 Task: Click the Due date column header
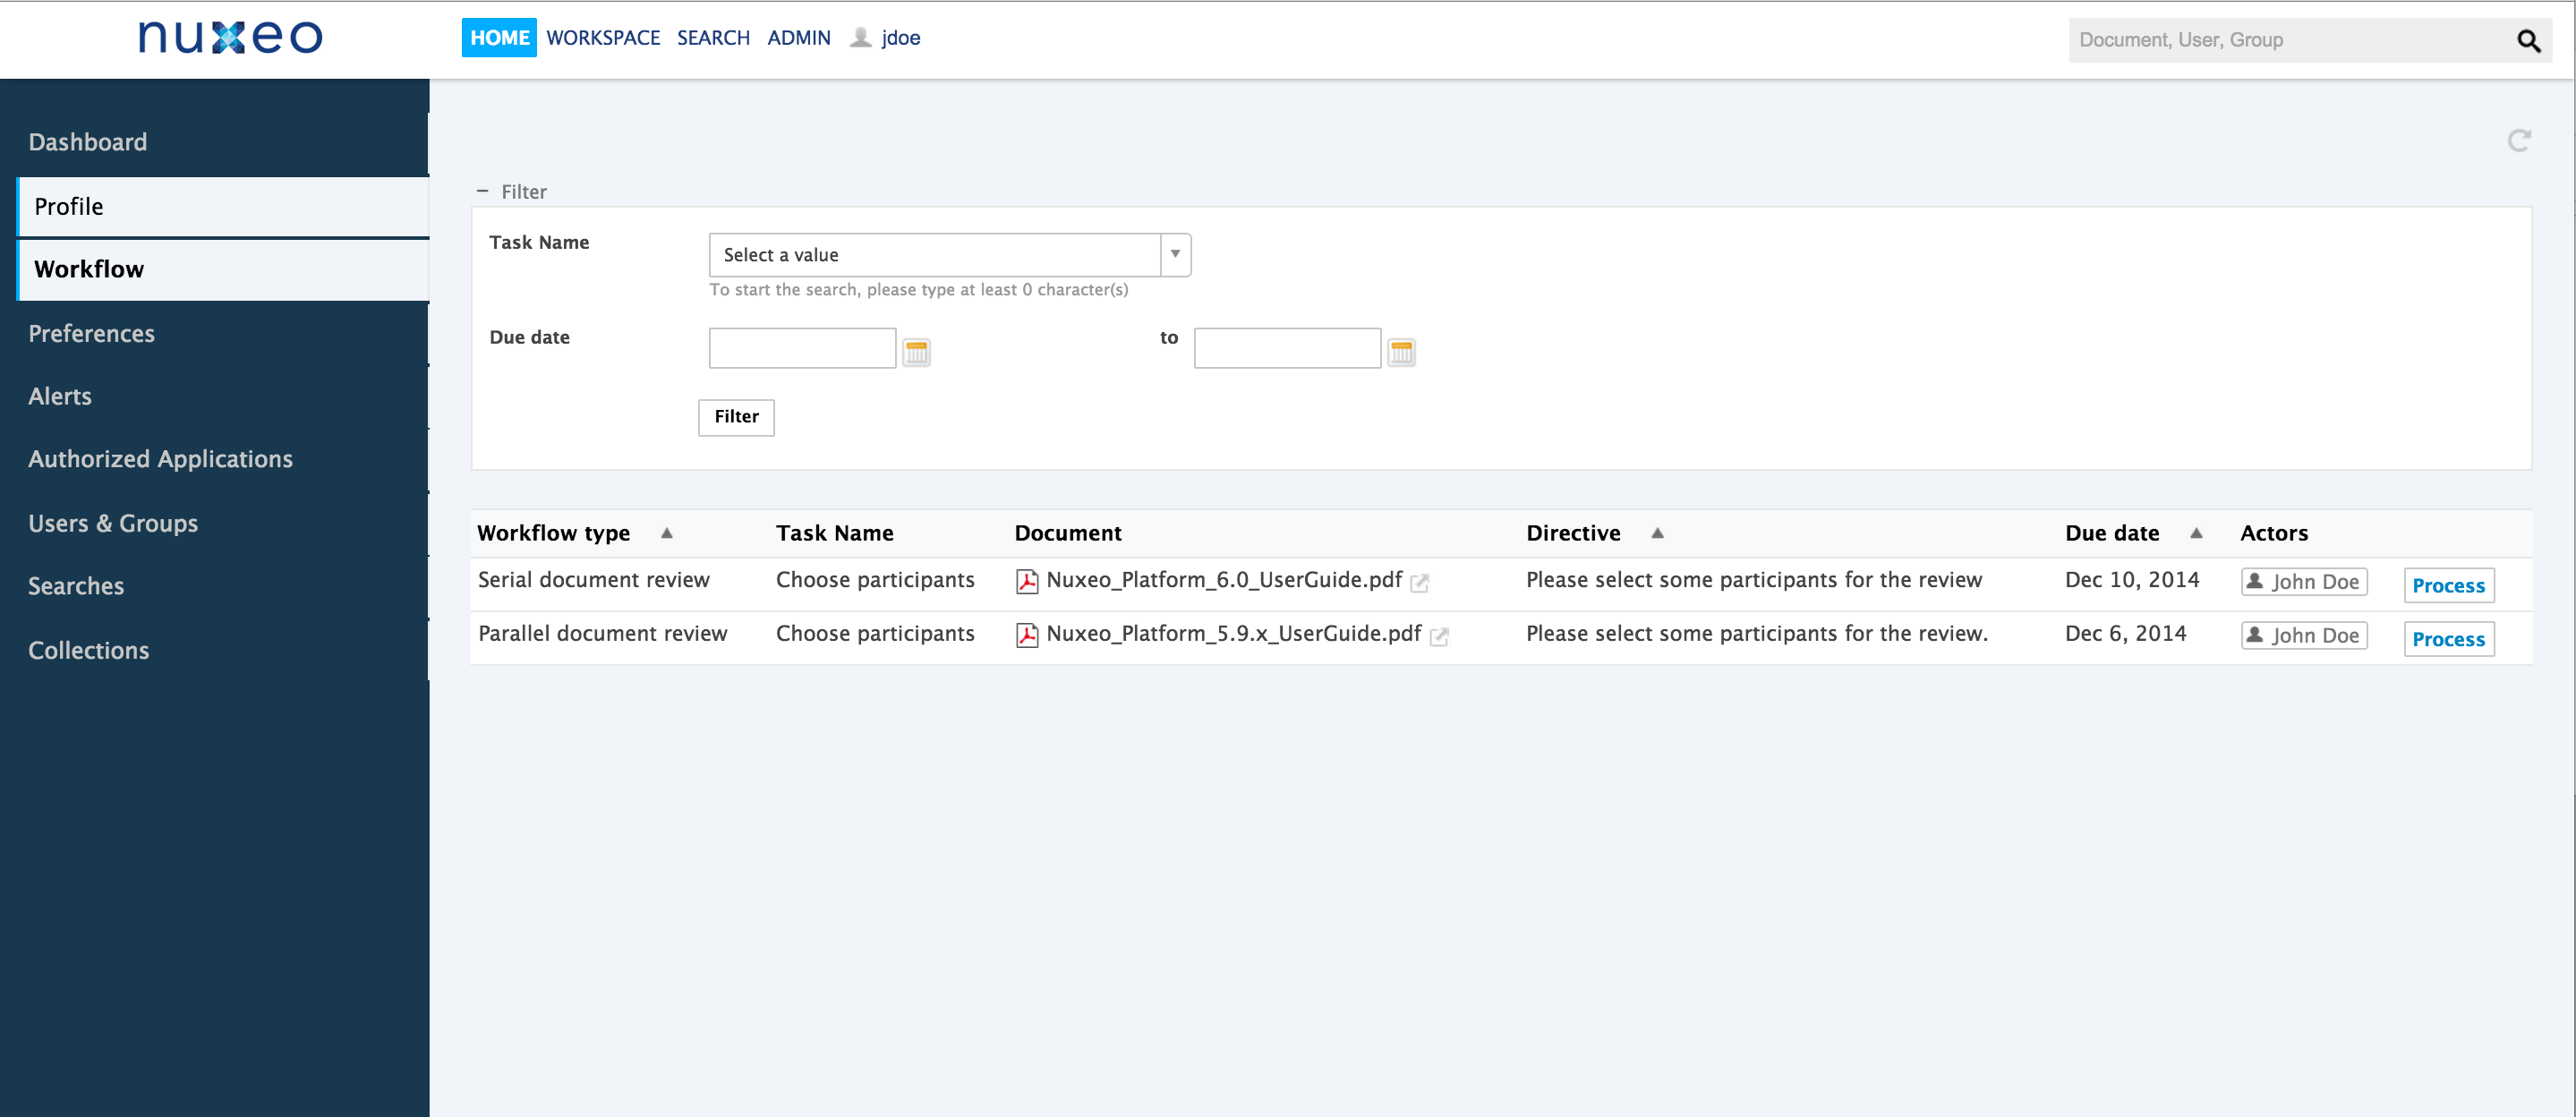click(x=2112, y=534)
